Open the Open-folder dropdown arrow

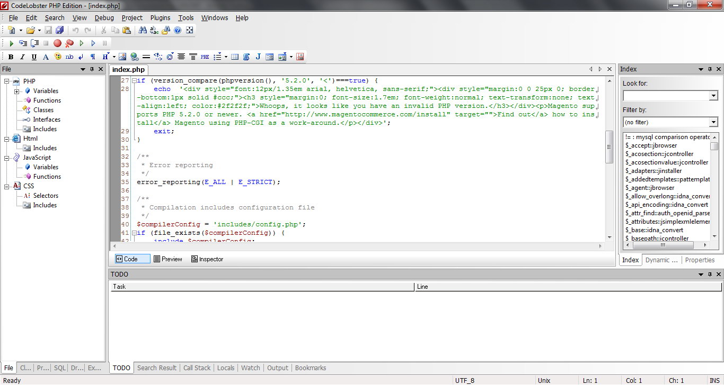(x=39, y=31)
